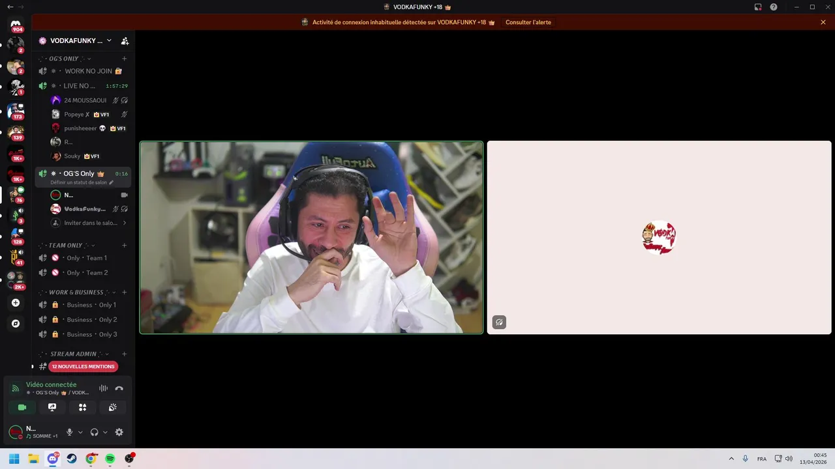Click the 12 NOUVELLES MENTIONS pill
Image resolution: width=835 pixels, height=469 pixels.
point(83,367)
